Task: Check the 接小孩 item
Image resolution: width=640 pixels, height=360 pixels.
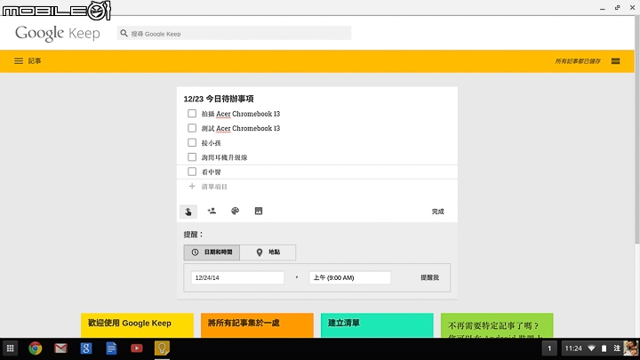Action: (x=192, y=142)
